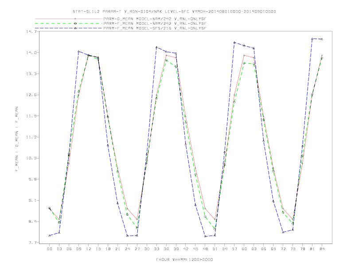351x271 pixels.
Task: Click the x-axis tick label 06
Action: 69,249
